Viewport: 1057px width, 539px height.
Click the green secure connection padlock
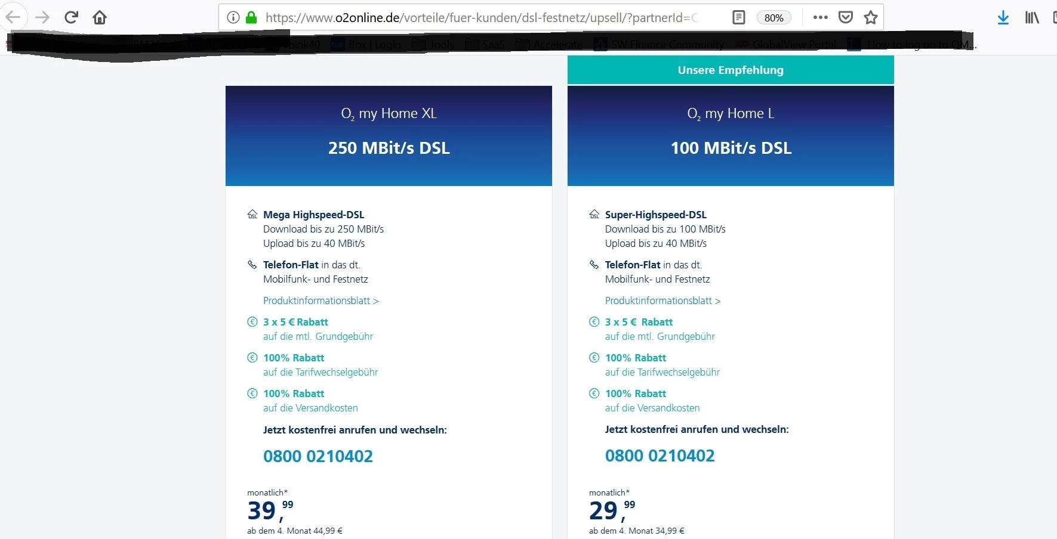tap(251, 17)
